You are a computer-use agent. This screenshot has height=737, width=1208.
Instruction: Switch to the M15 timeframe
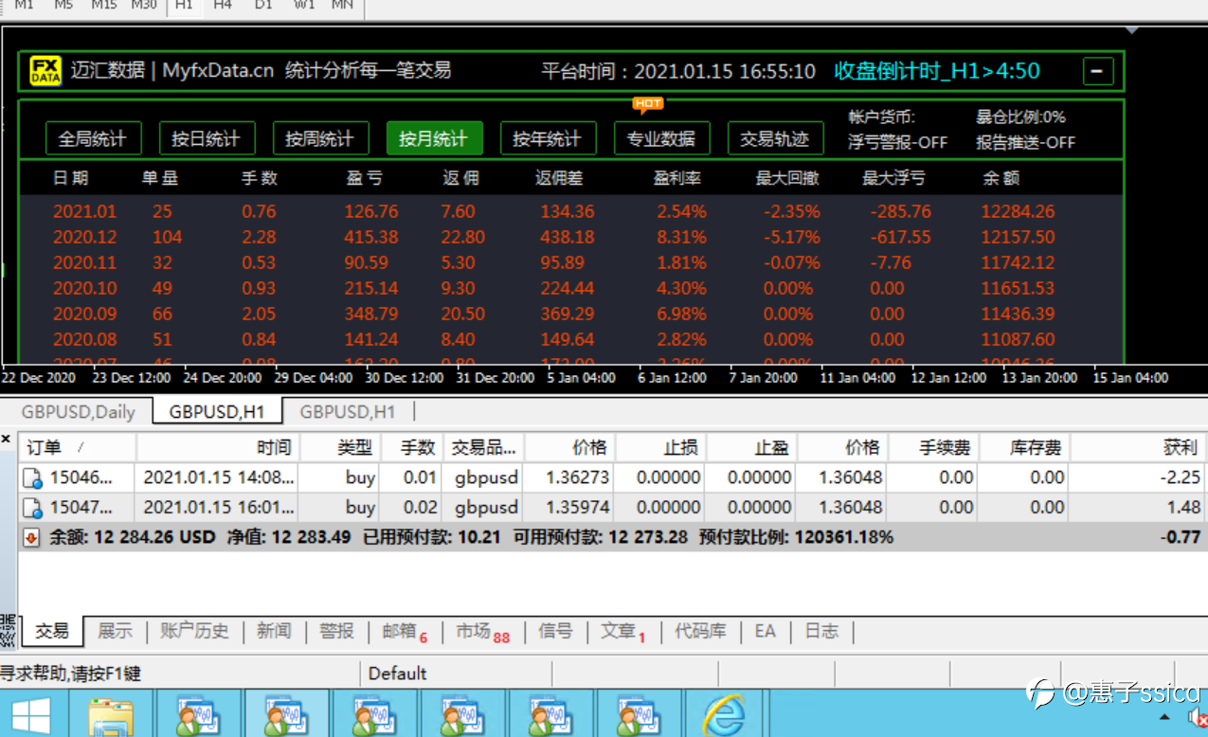pos(104,6)
